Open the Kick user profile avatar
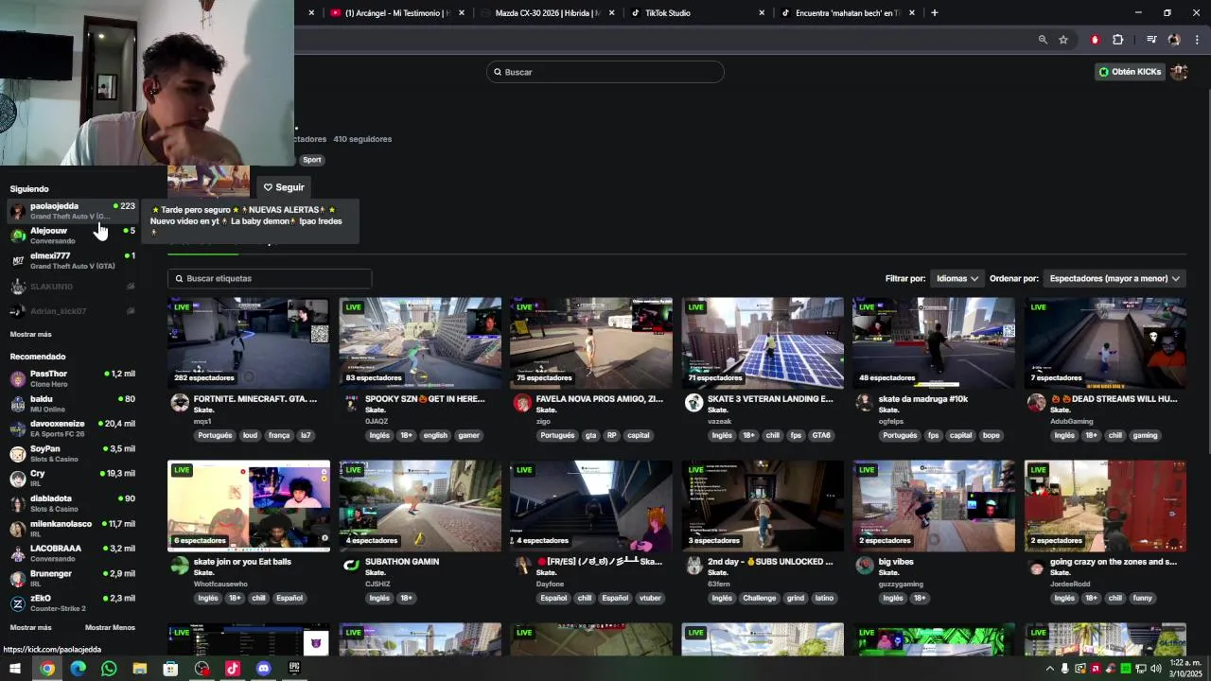The height and width of the screenshot is (681, 1211). [1179, 72]
